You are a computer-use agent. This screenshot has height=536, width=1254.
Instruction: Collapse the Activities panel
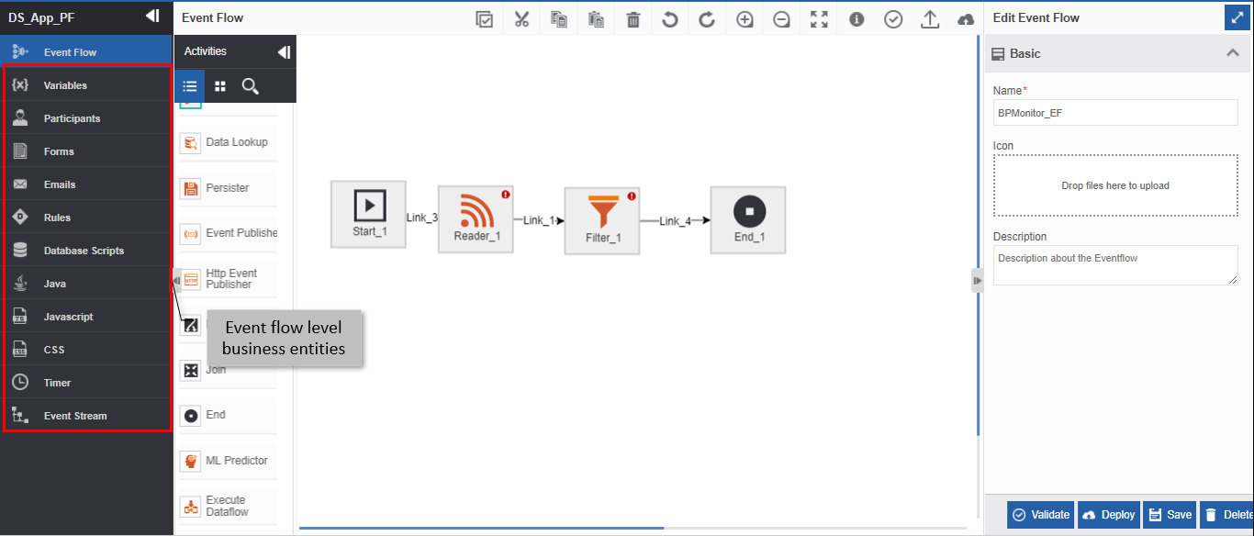click(284, 52)
